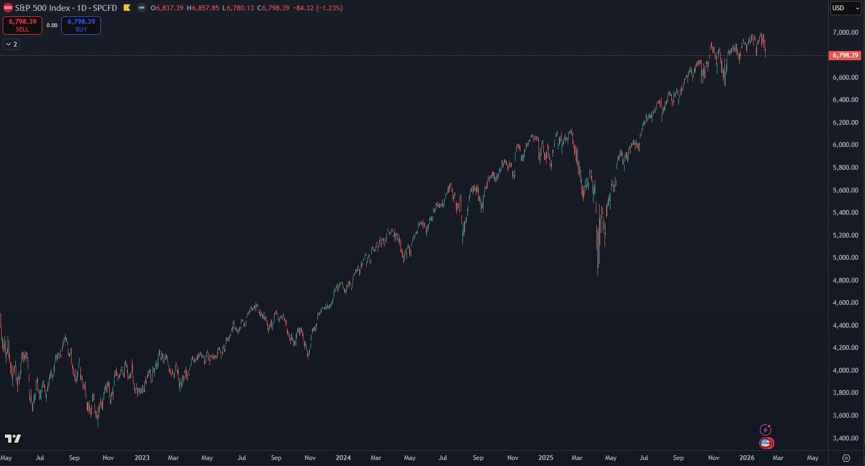Image resolution: width=865 pixels, height=466 pixels.
Task: Open the USD currency dropdown
Action: (x=846, y=8)
